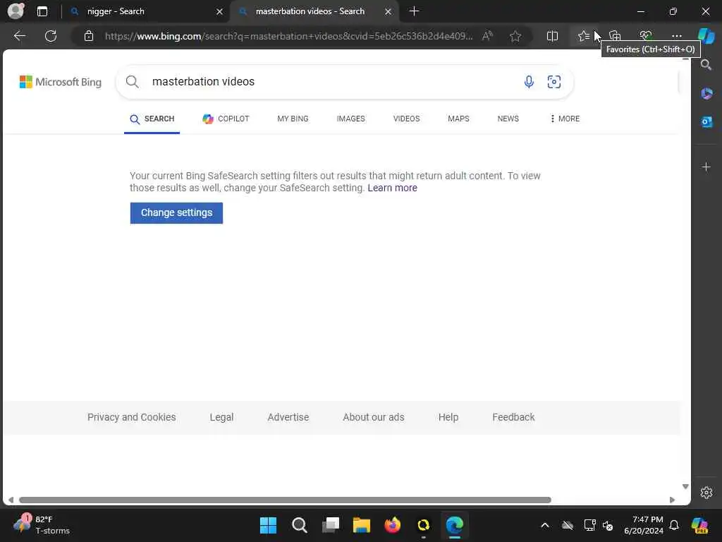The image size is (722, 542).
Task: Open the SafeSearch Learn more link
Action: (x=392, y=188)
